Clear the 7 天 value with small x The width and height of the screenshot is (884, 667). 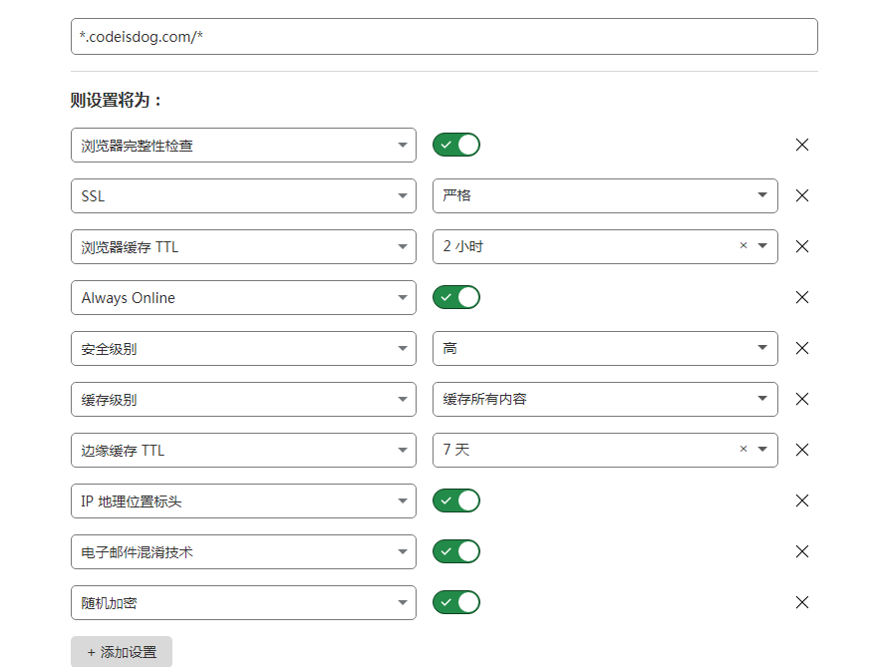(743, 449)
